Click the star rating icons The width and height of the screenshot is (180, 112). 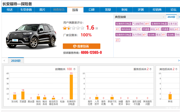tap(73, 28)
